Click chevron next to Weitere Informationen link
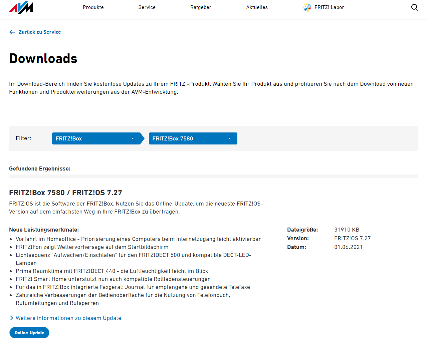427x340 pixels. [11, 318]
